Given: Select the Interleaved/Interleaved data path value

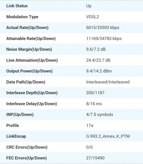Looking at the screenshot, I should [x=108, y=82].
